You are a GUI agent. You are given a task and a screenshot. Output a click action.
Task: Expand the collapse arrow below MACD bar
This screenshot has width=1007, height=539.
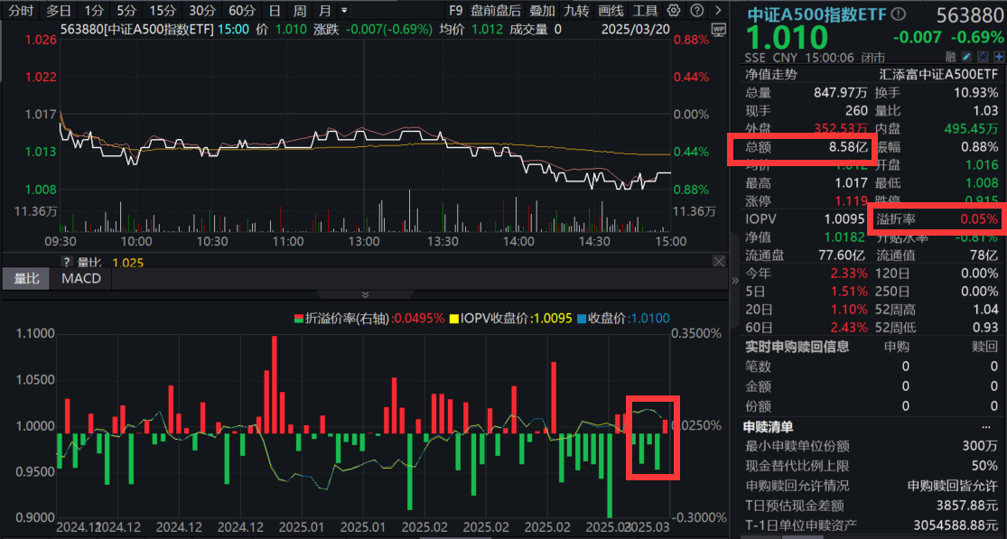364,294
